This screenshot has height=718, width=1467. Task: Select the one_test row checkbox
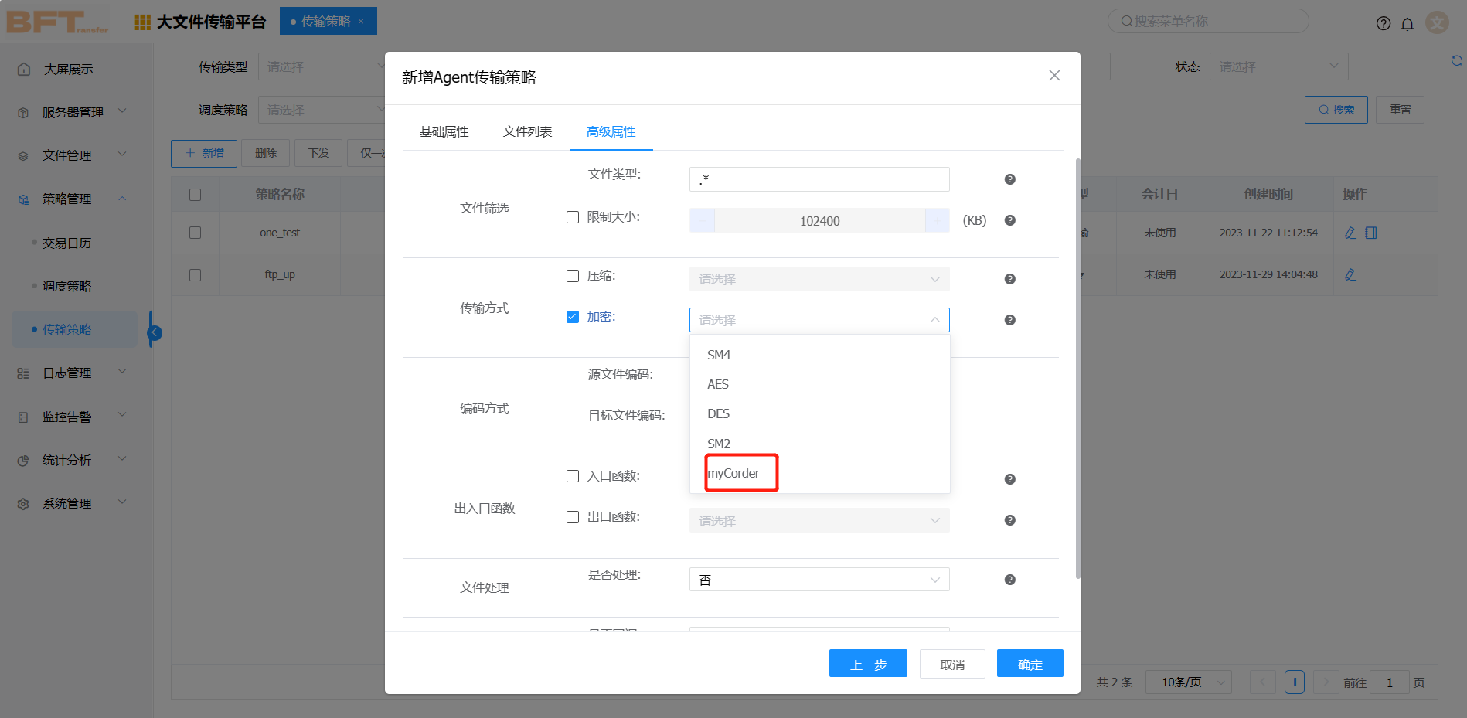[195, 233]
